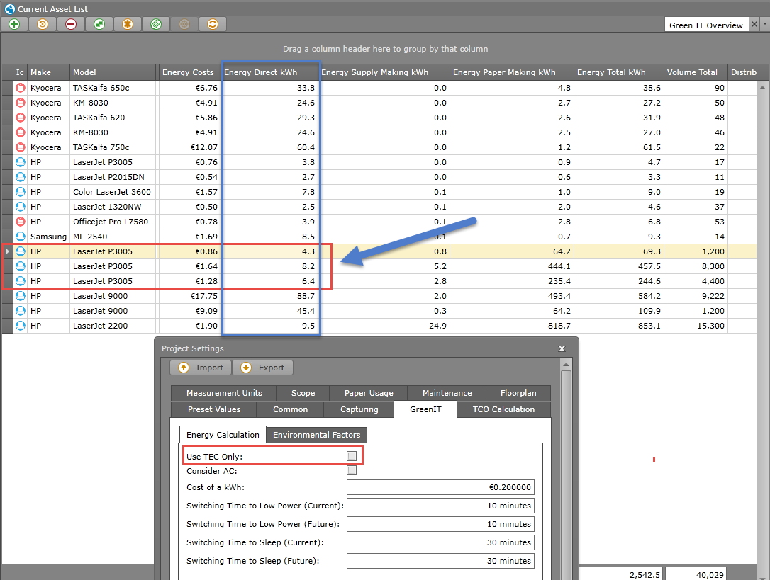Click the greyed-out target toolbar icon

(x=184, y=24)
